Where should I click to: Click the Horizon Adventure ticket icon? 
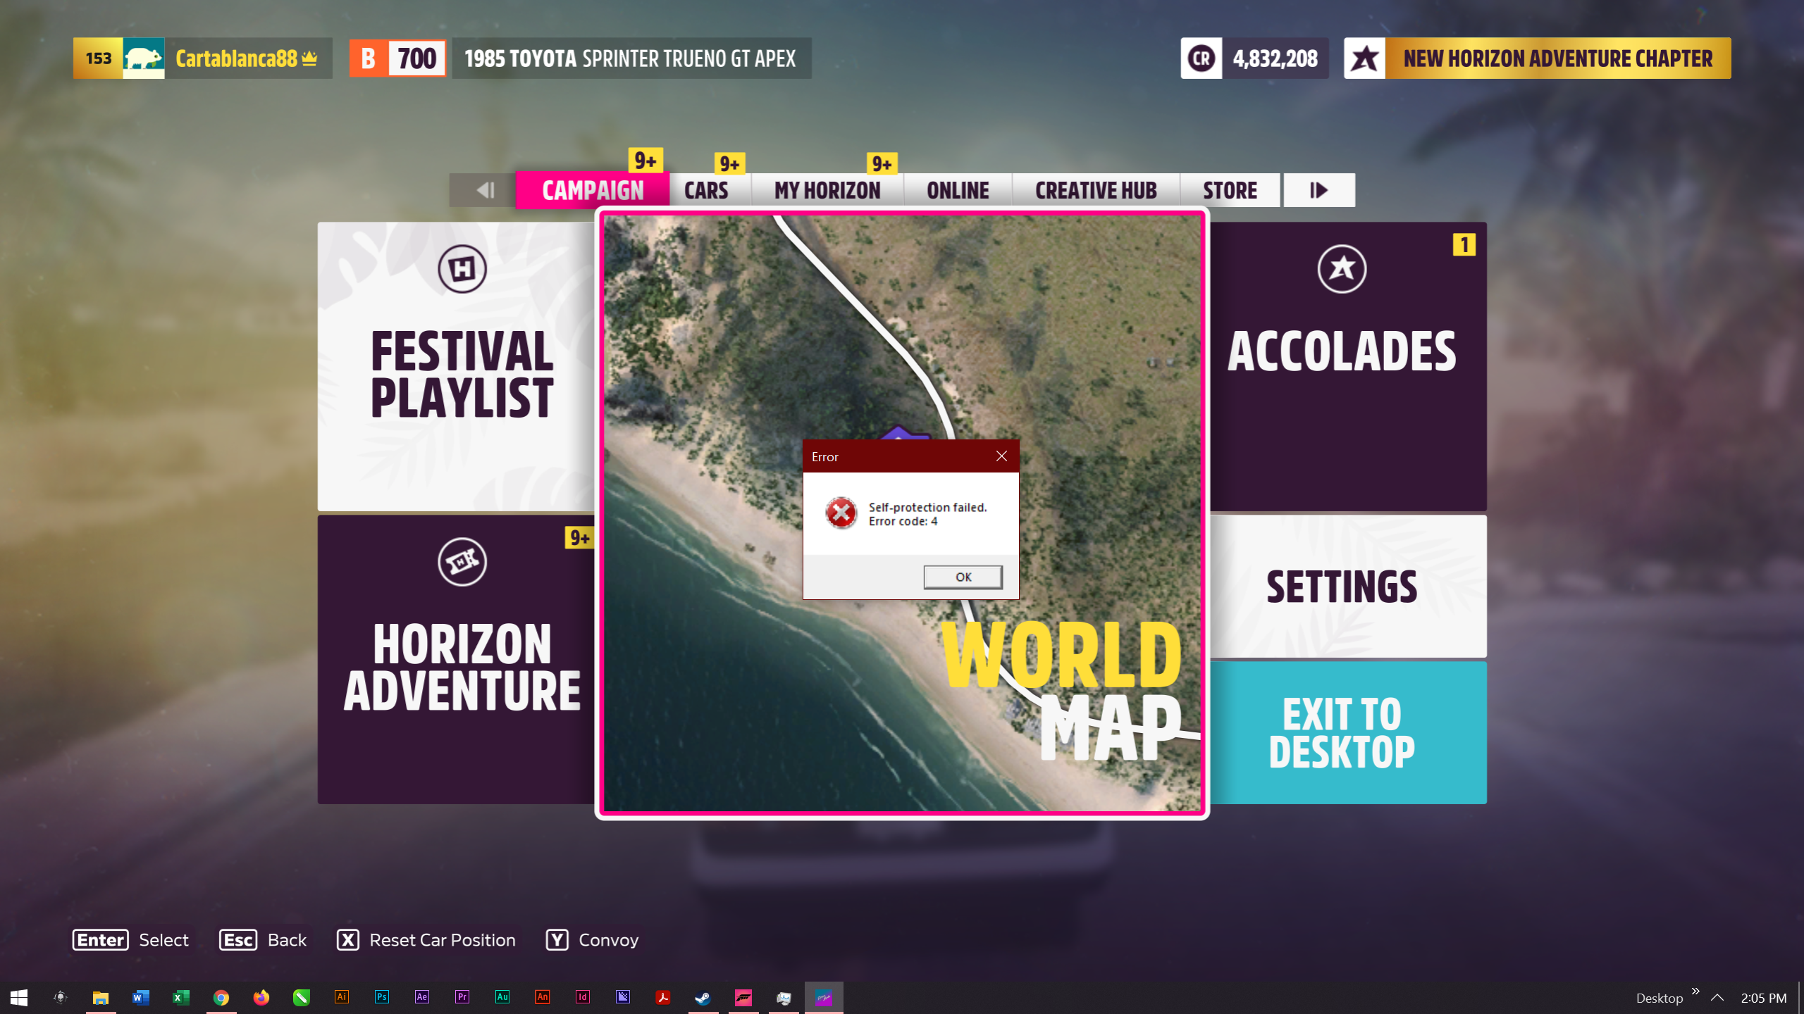462,561
